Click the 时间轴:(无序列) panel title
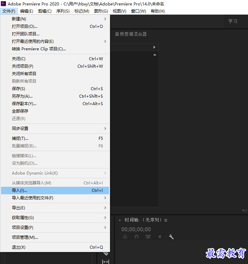The image size is (248, 264). click(143, 220)
